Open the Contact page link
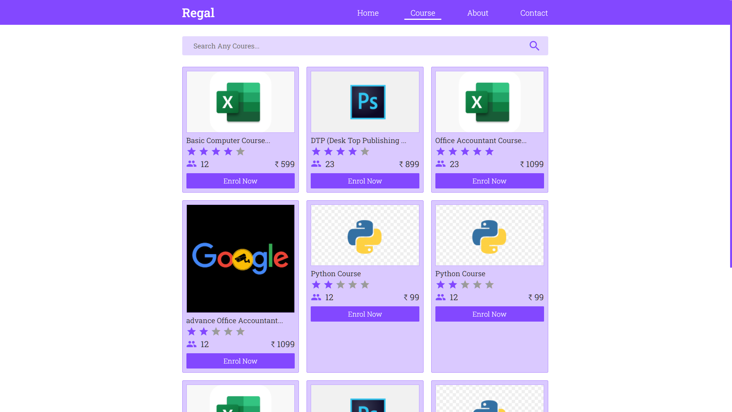The image size is (732, 412). 534,13
